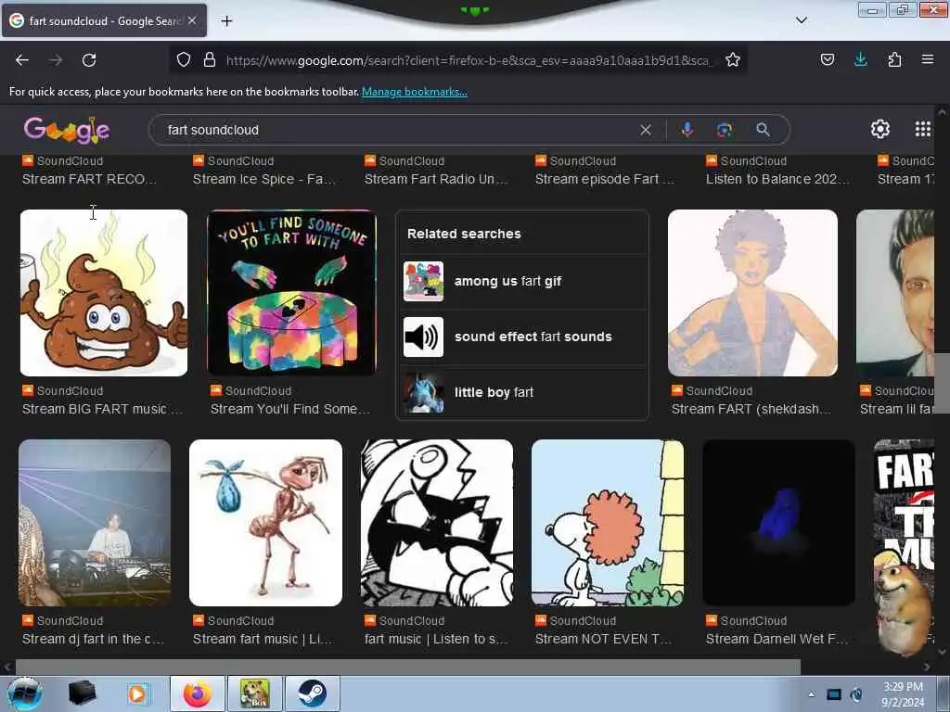Open the Save to Pocket button
The width and height of the screenshot is (950, 712).
click(827, 59)
